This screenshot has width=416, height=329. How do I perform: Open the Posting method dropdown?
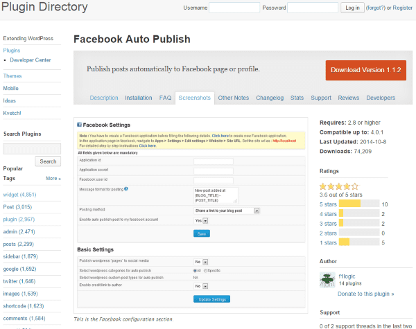click(227, 211)
